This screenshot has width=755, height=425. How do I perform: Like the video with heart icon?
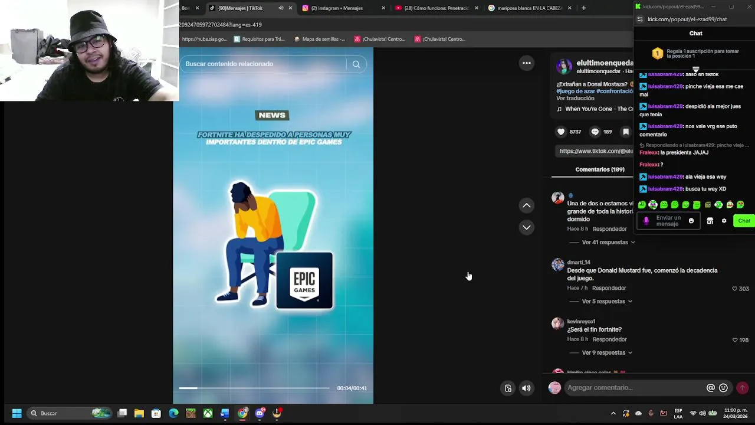tap(561, 132)
